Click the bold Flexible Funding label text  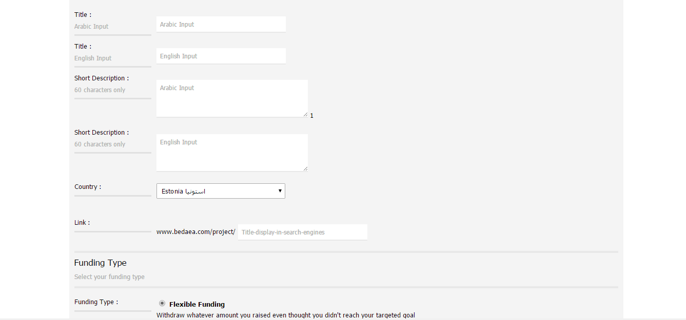point(197,304)
